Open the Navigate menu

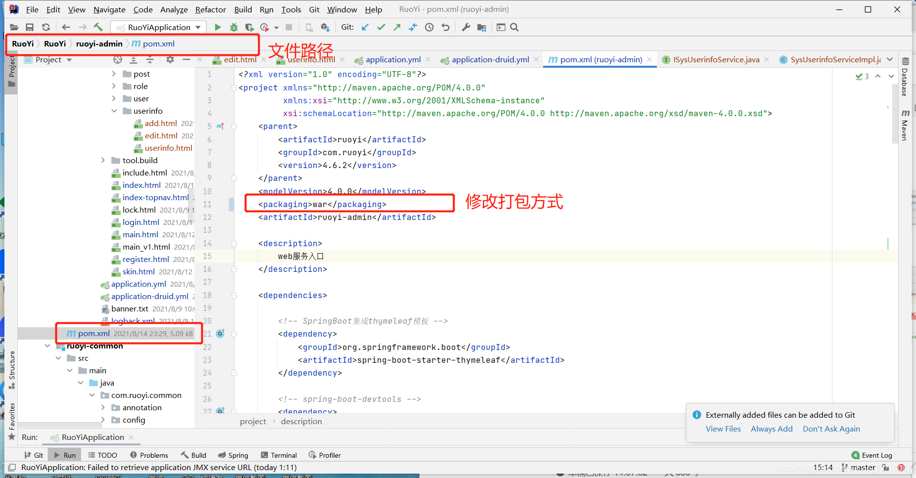[x=109, y=9]
